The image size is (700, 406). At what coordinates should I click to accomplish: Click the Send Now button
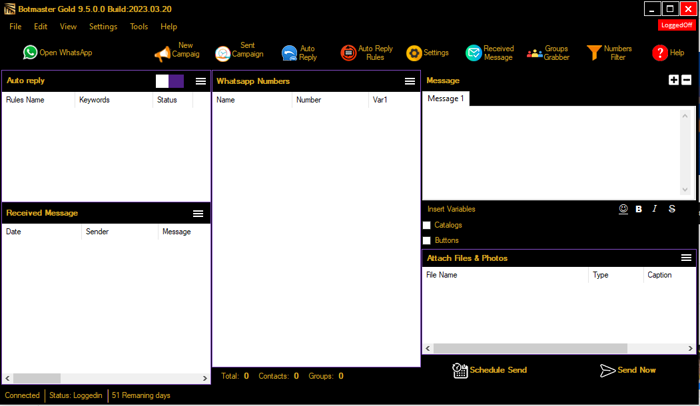coord(627,370)
